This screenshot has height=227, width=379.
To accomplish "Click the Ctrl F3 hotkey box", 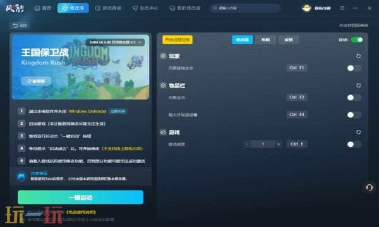I will pos(297,114).
